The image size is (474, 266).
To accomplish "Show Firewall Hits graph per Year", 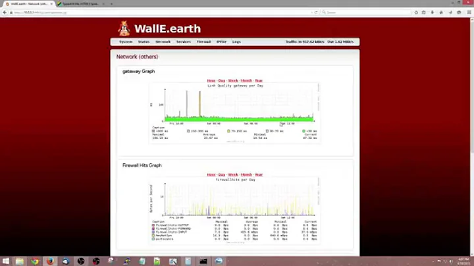I will [x=259, y=174].
